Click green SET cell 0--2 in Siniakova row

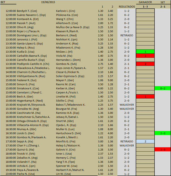coord(163,88)
